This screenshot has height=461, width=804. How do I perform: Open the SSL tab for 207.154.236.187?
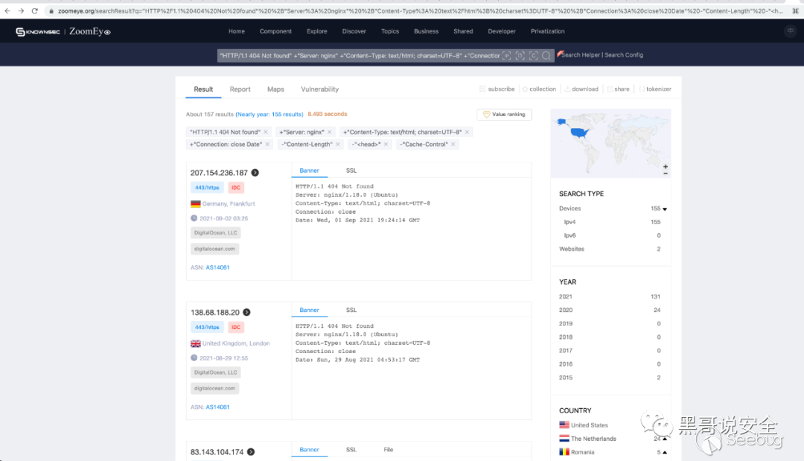(x=351, y=171)
